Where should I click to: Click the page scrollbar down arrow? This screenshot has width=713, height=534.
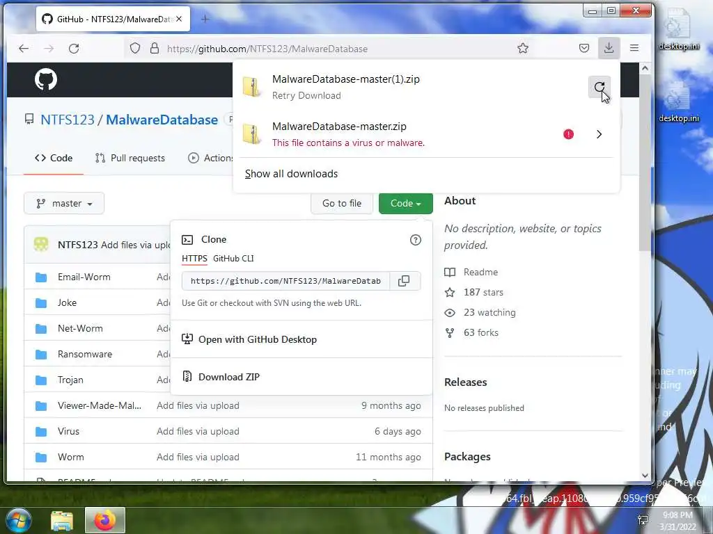[645, 476]
